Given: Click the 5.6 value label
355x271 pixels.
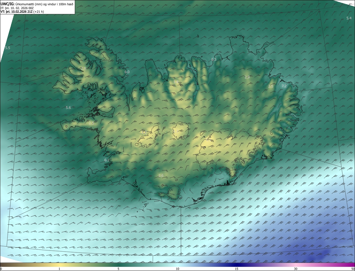Looking at the screenshot, I should coord(68,108).
